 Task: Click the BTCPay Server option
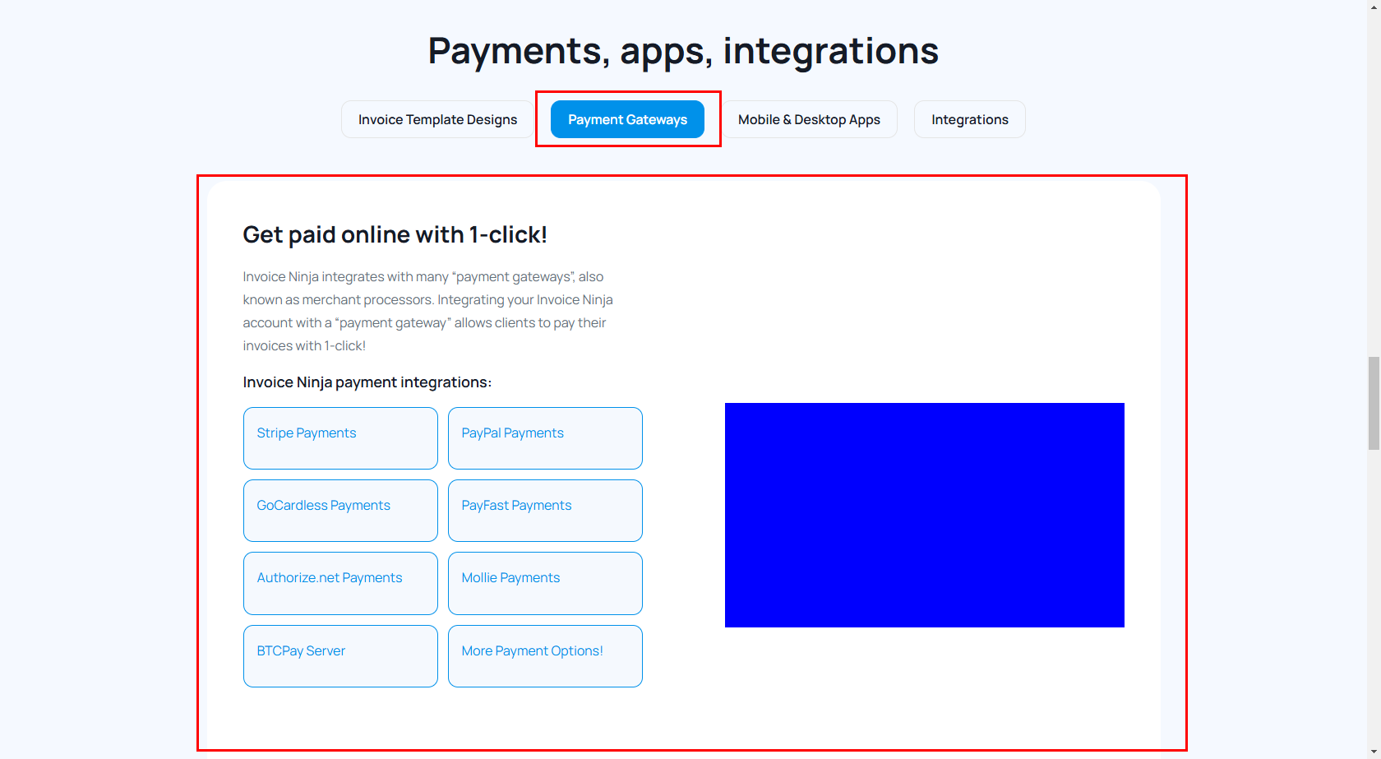pos(340,655)
